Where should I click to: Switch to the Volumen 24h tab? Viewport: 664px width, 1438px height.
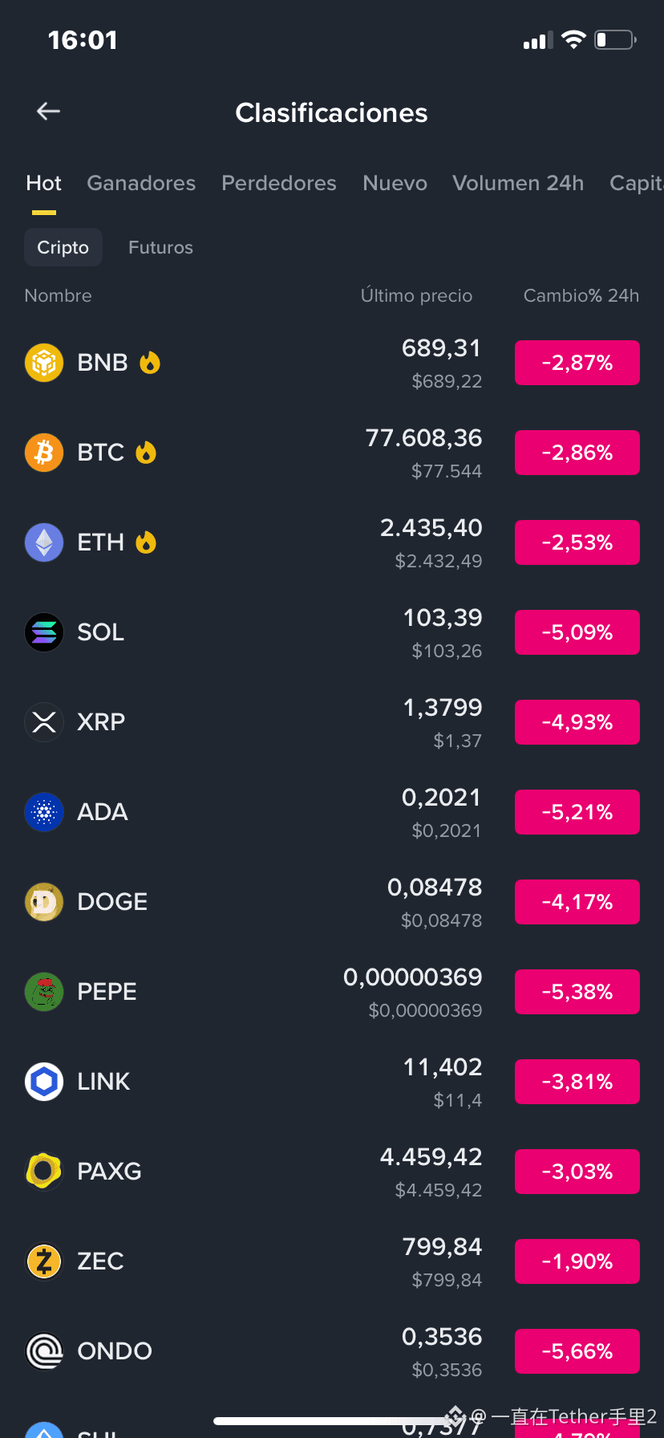[518, 183]
